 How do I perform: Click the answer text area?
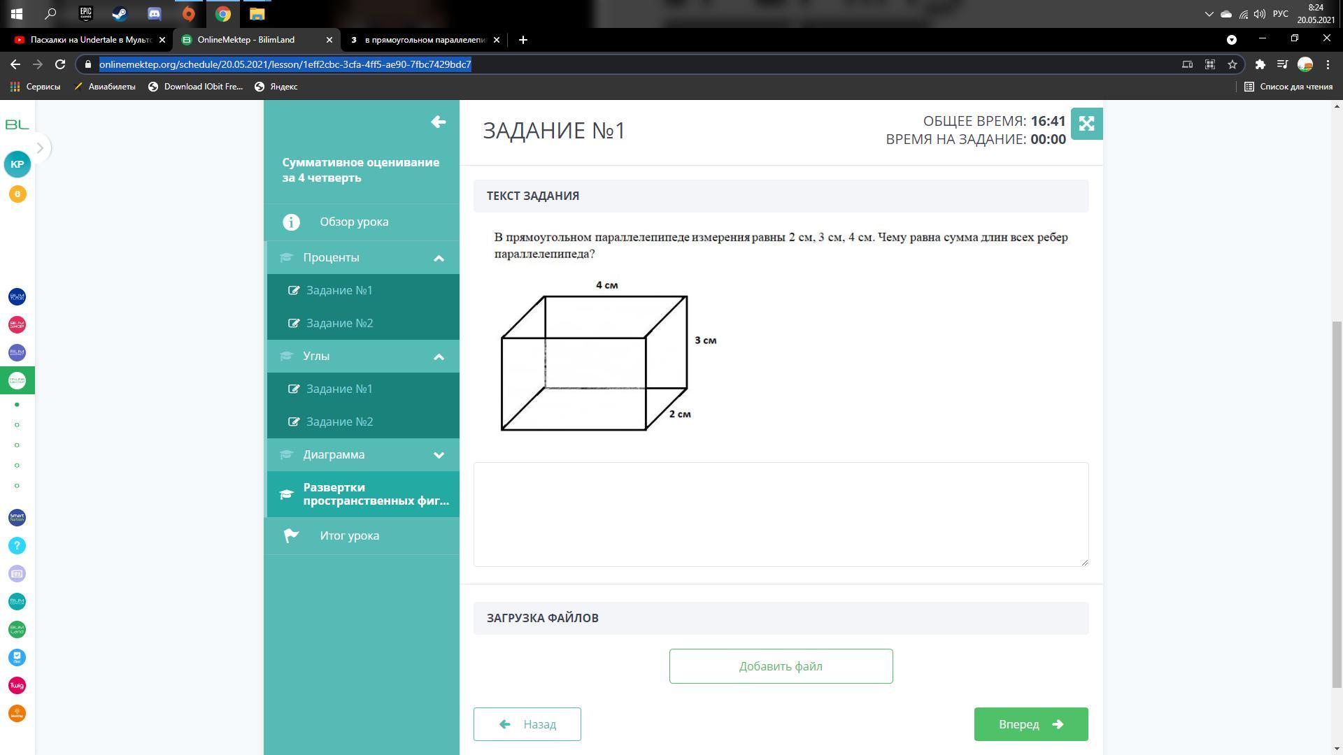point(781,514)
